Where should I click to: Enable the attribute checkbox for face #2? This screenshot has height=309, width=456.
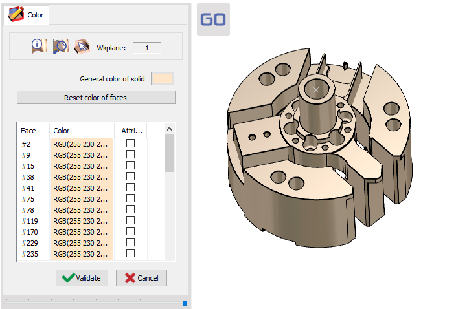pyautogui.click(x=130, y=144)
